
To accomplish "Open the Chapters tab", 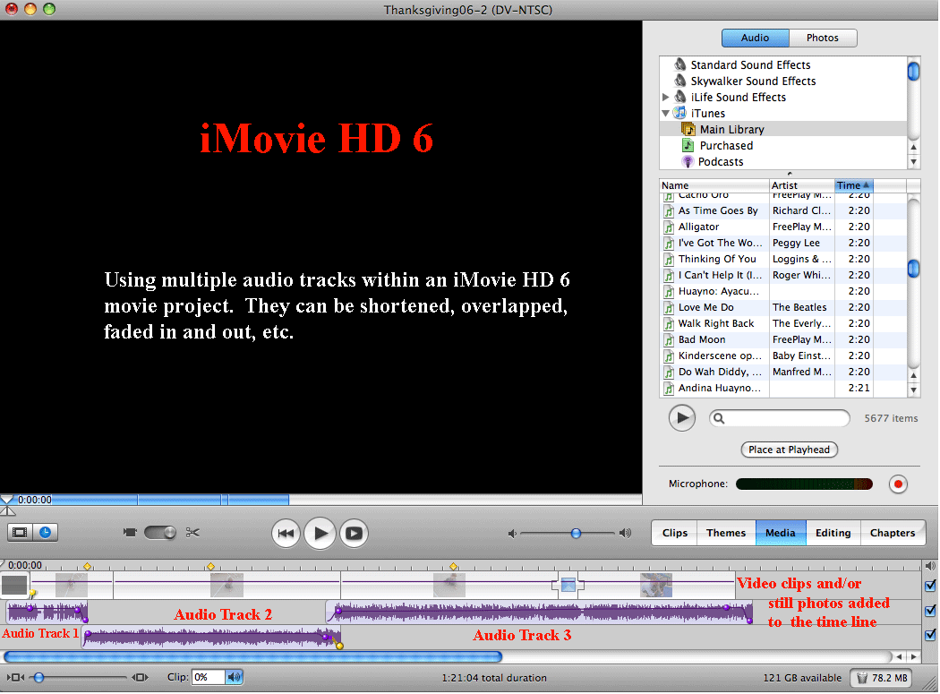I will [893, 533].
